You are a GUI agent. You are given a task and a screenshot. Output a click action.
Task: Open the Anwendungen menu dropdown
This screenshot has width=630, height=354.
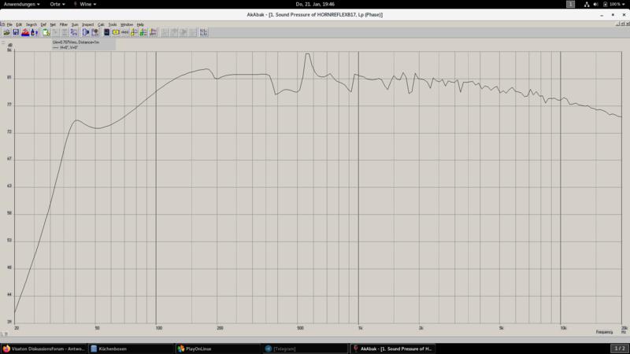click(22, 4)
